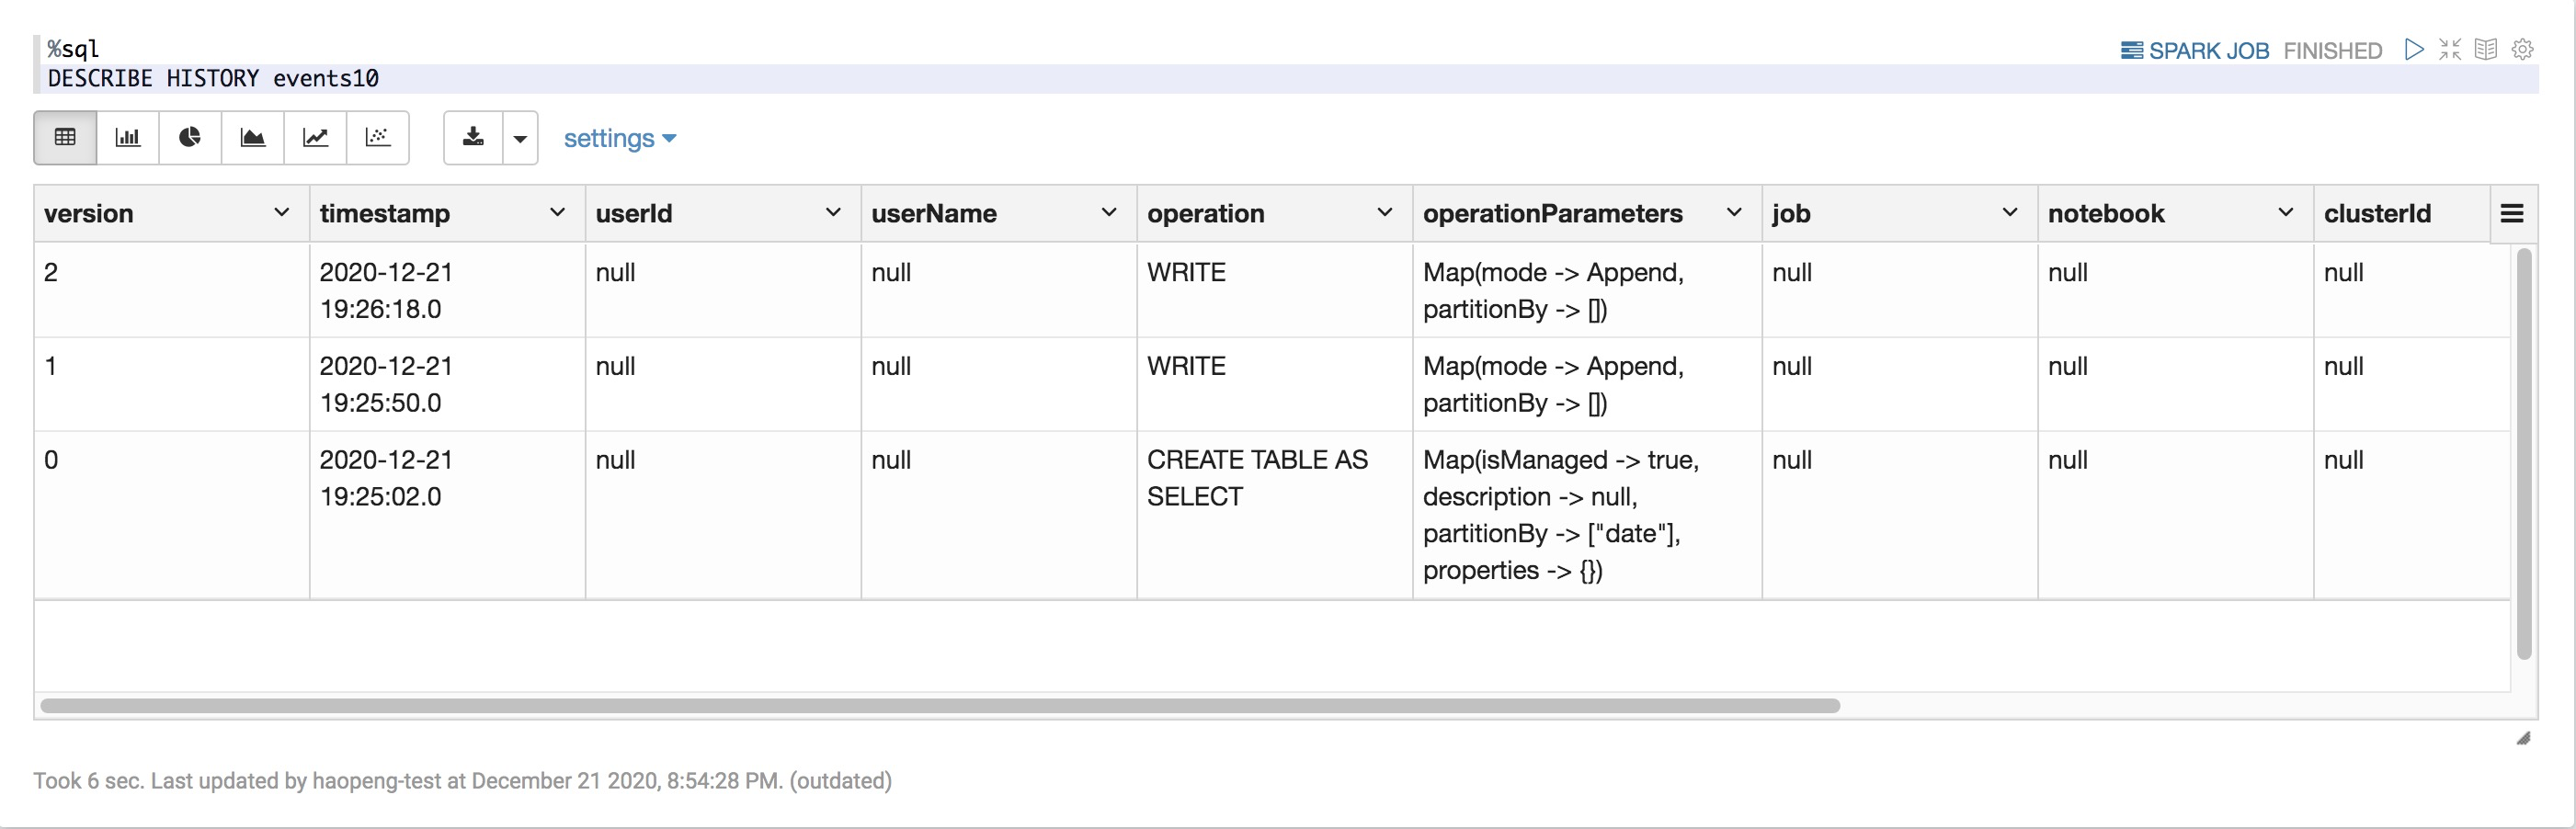Open the reader mode book icon

coord(2487,49)
